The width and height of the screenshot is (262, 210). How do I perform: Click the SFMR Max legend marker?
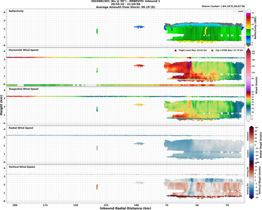pos(212,50)
